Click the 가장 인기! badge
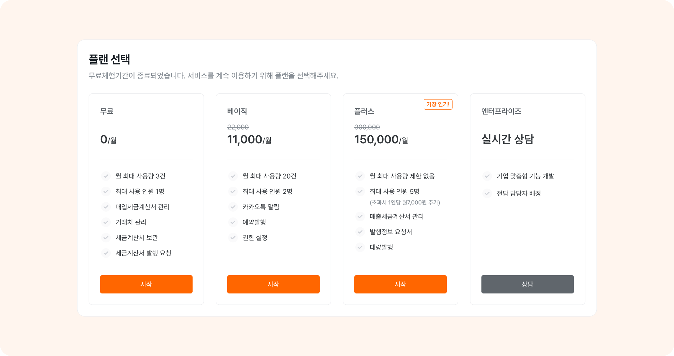This screenshot has width=674, height=356. (x=438, y=105)
